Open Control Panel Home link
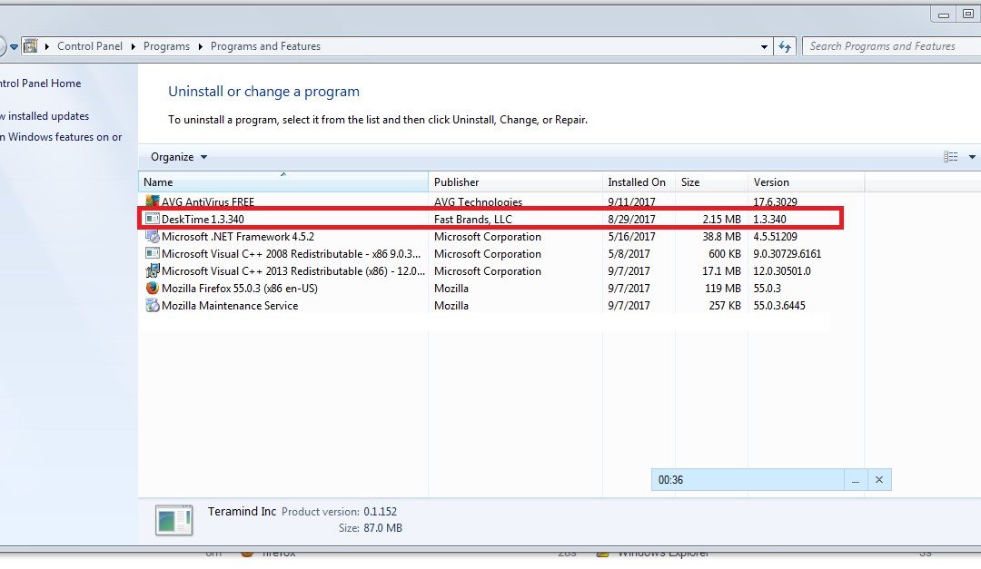Viewport: 981px width, 569px height. tap(41, 83)
